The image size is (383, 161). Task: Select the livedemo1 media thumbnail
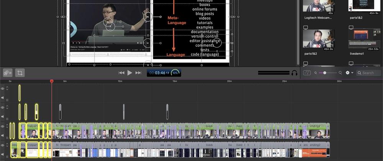(x=364, y=38)
